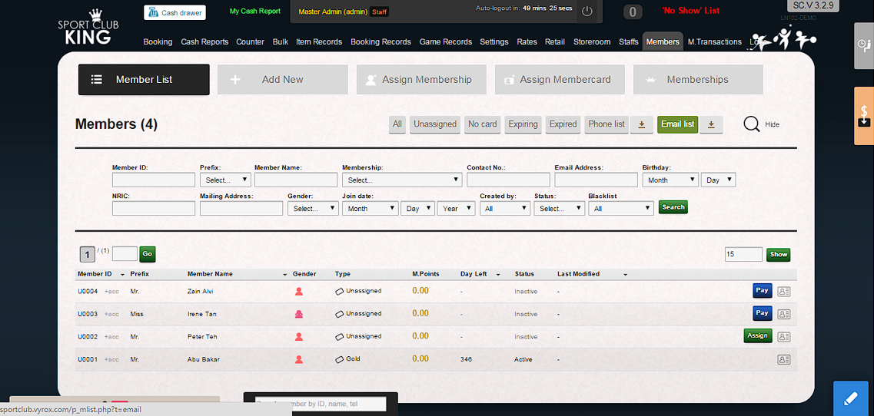Toggle the Expiring member filter

coord(523,124)
